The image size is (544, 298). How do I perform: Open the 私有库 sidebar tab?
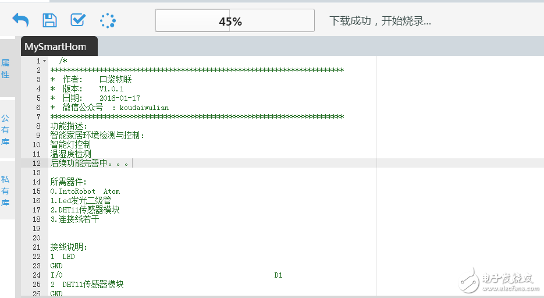[5, 190]
